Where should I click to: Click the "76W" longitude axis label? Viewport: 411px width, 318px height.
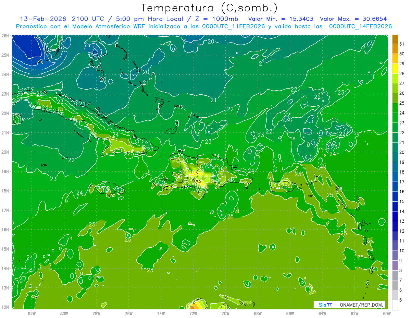coord(129,313)
